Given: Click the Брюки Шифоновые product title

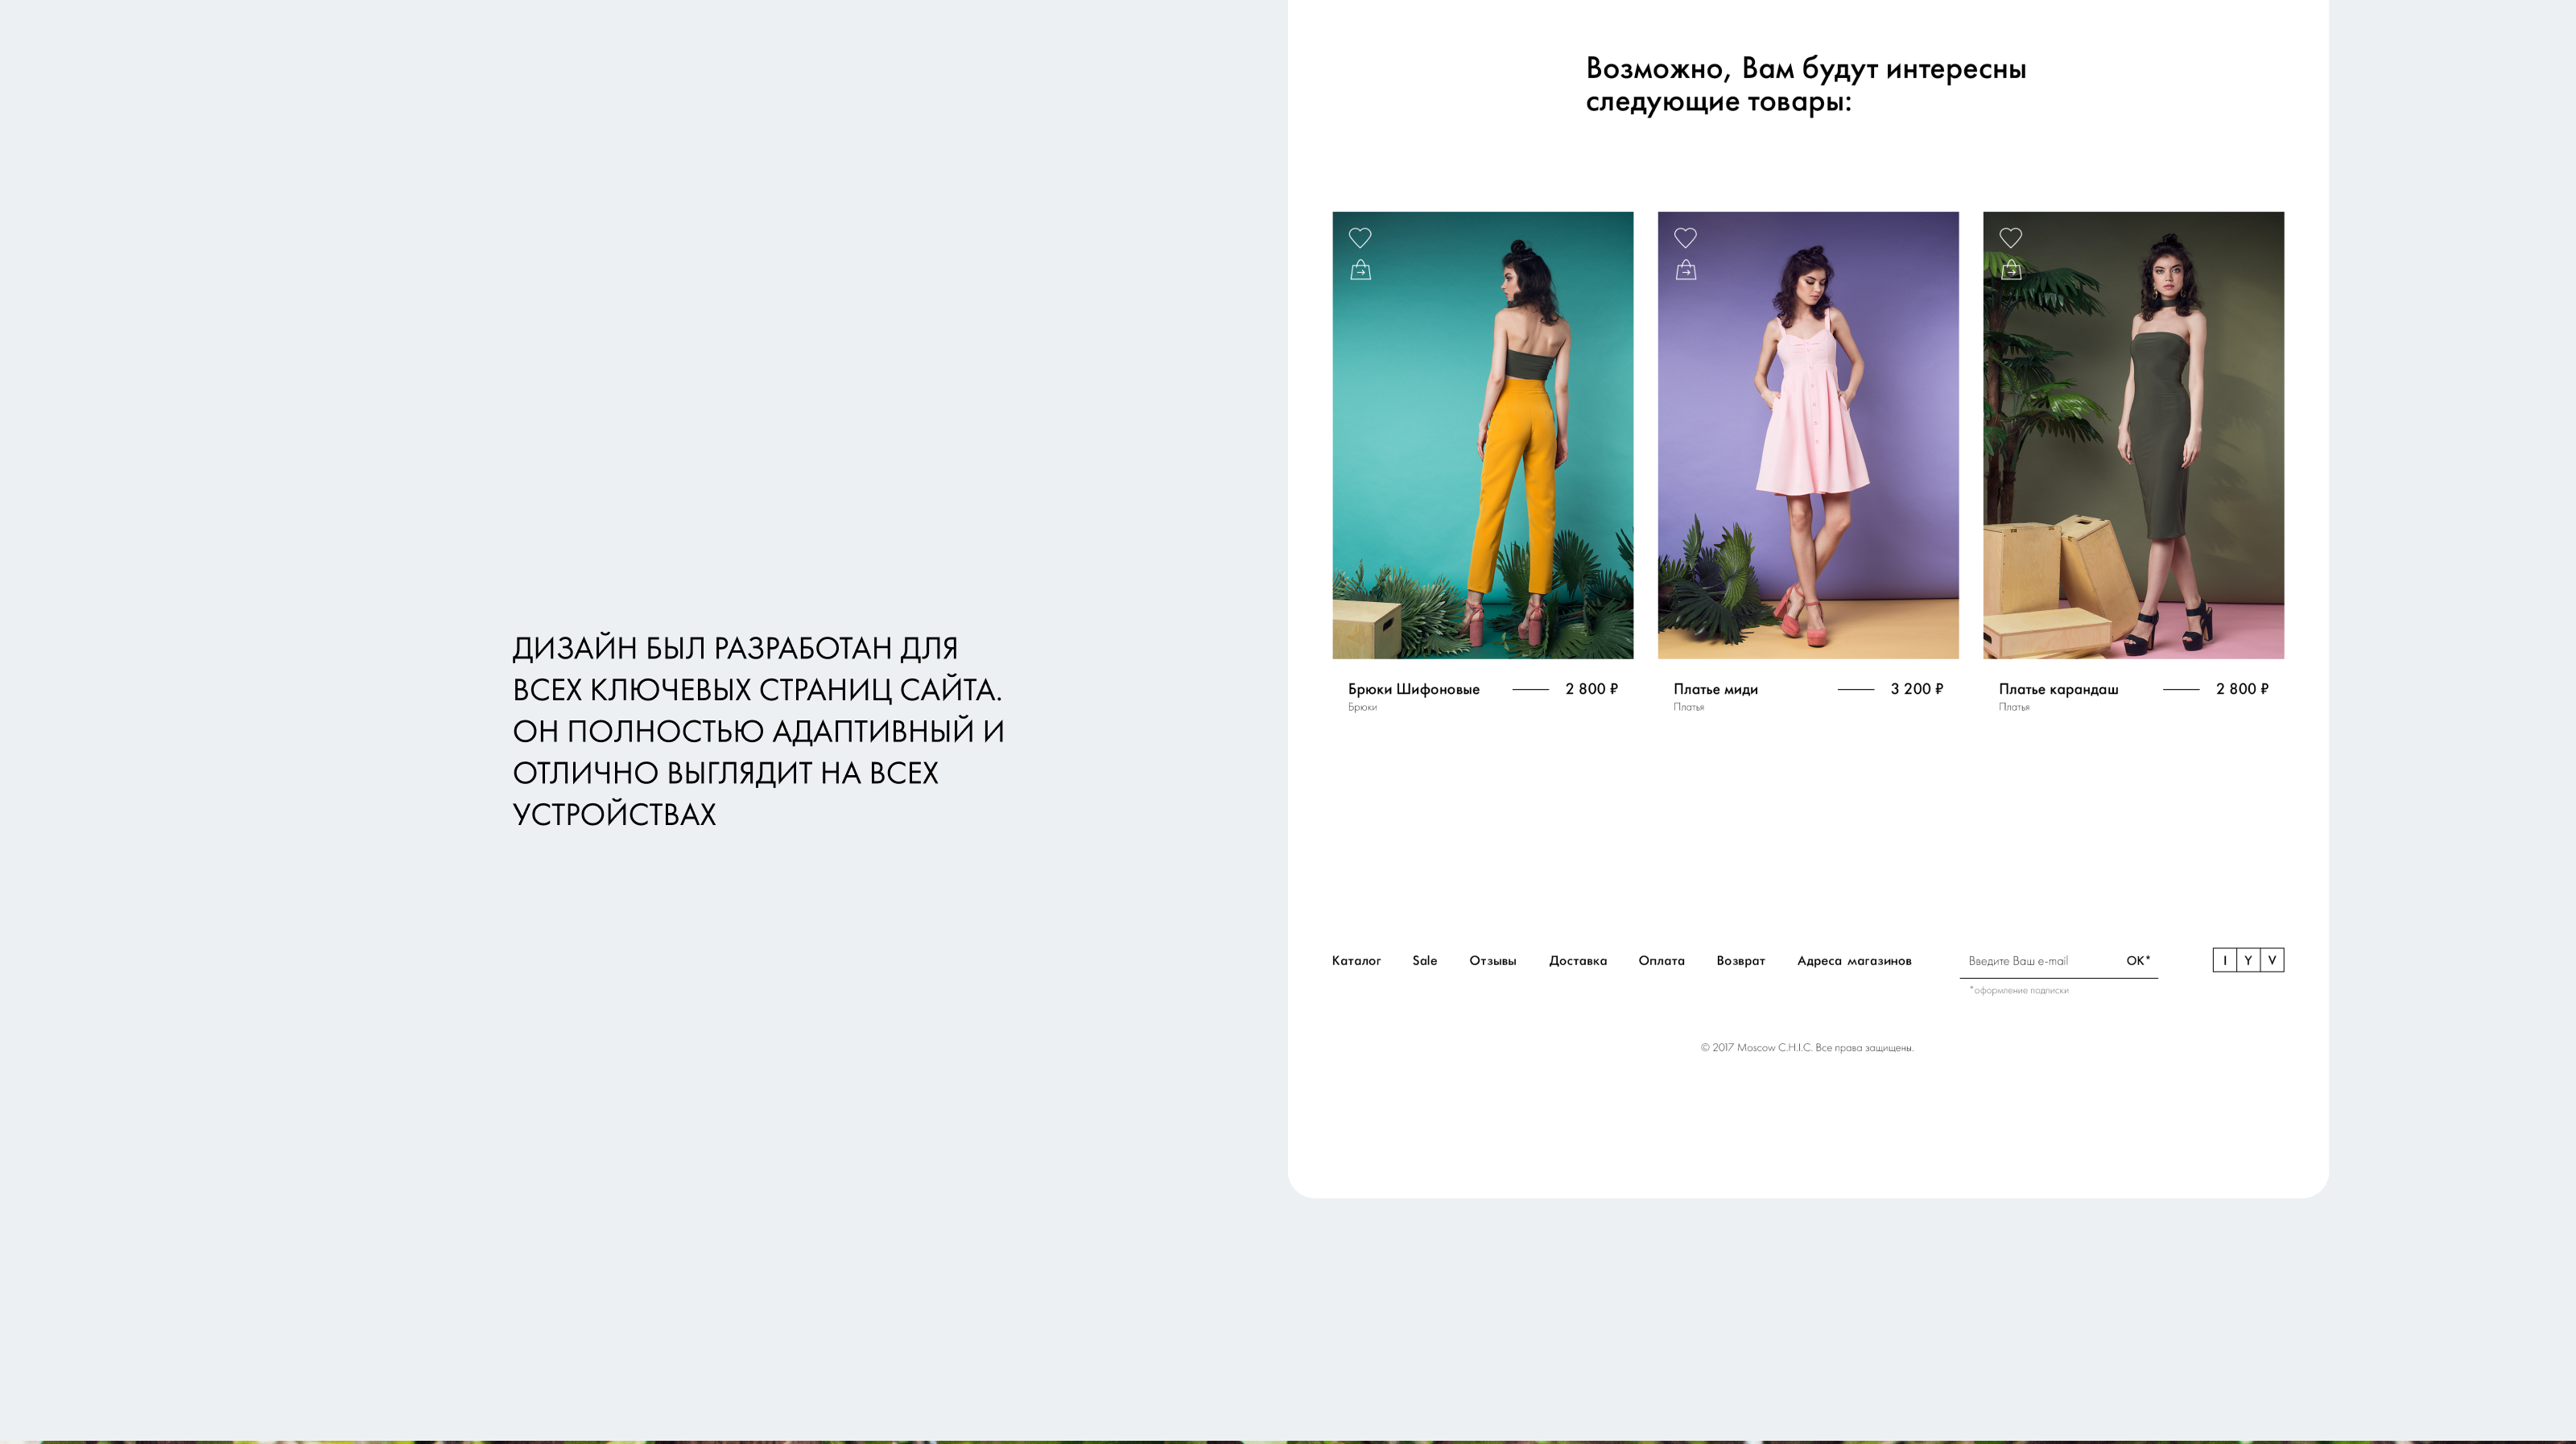Looking at the screenshot, I should [1413, 689].
